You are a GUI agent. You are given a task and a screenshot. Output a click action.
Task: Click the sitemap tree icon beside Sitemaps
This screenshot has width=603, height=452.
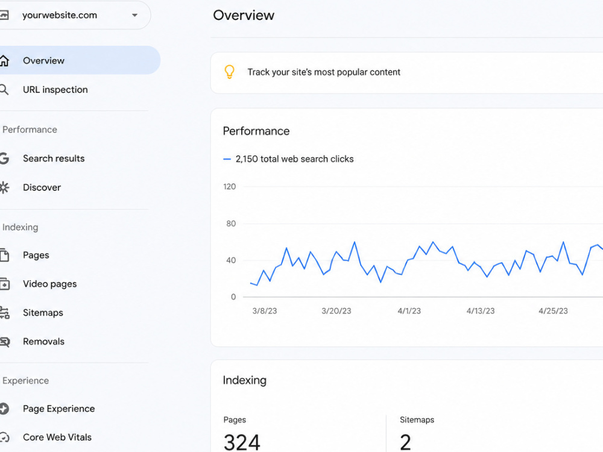5,313
